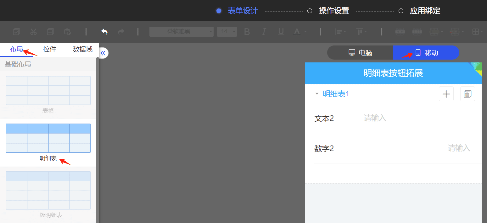The height and width of the screenshot is (223, 487).
Task: Click the 数字2 请输入 input field
Action: click(x=459, y=148)
